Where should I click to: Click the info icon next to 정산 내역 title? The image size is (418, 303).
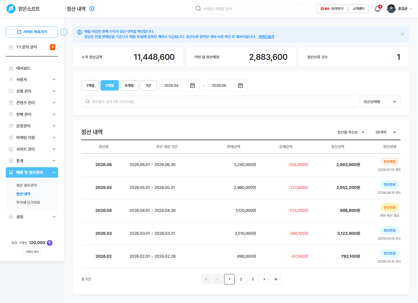pos(92,9)
